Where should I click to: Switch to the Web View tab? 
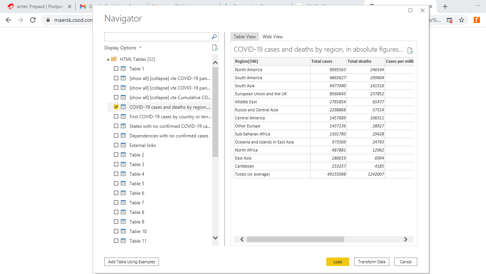[x=272, y=37]
